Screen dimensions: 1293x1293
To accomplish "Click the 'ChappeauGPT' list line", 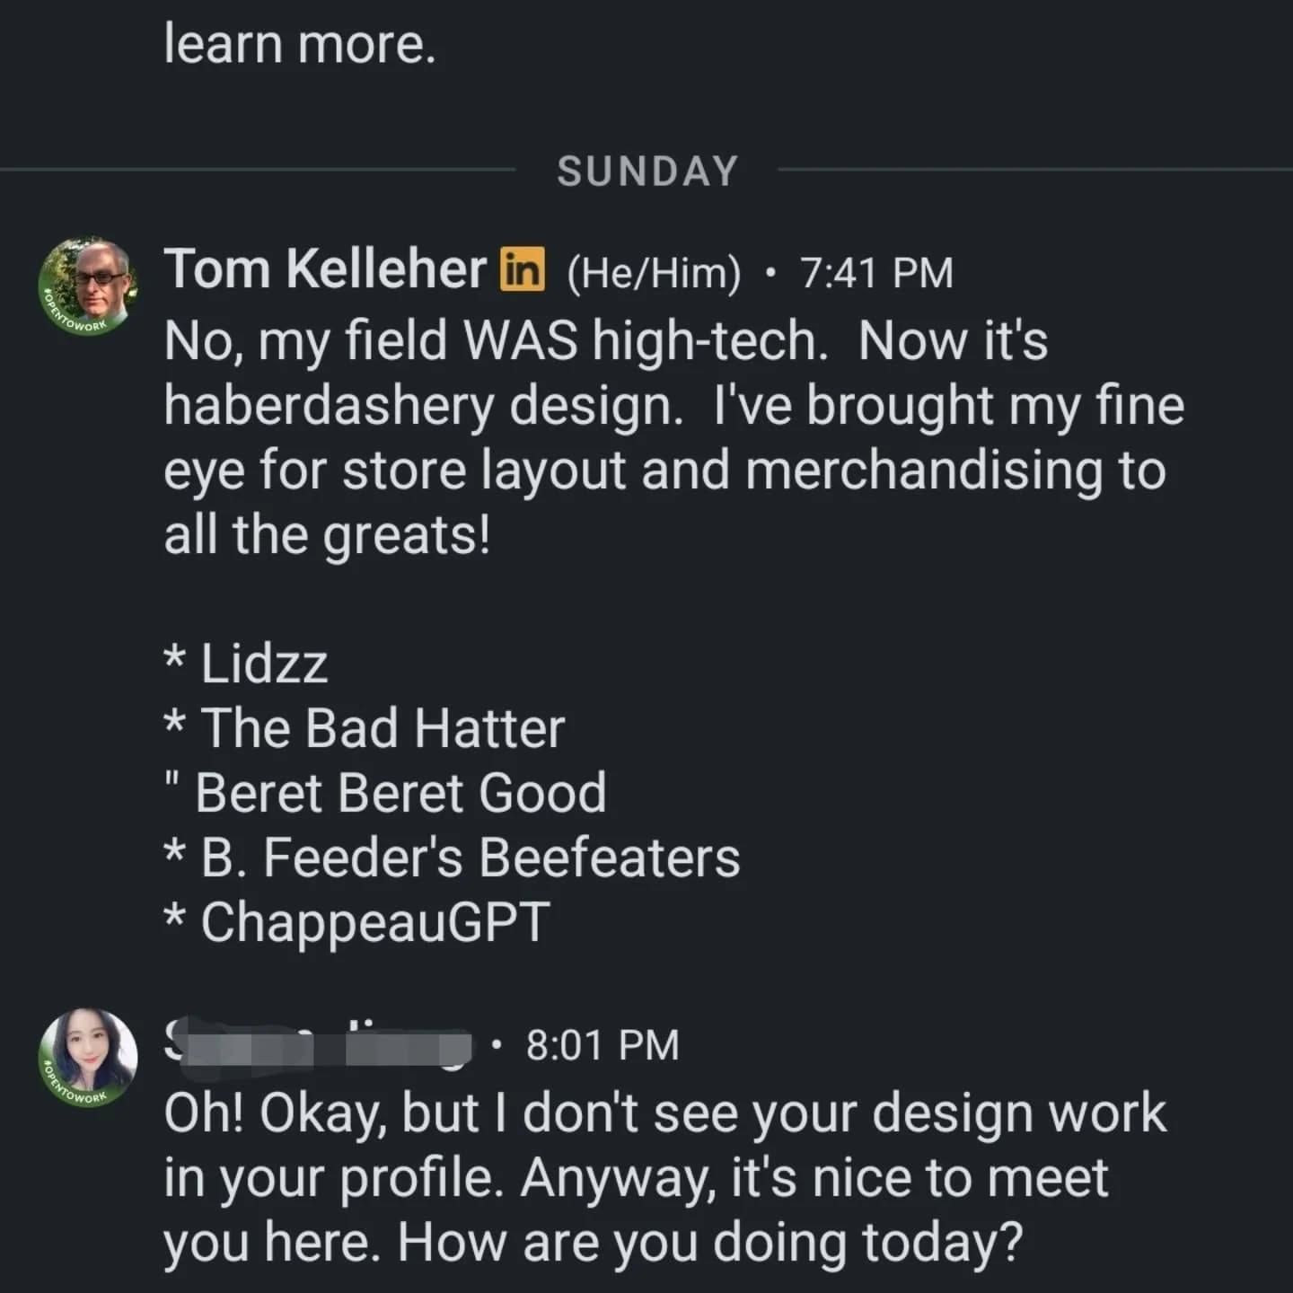I will click(356, 922).
